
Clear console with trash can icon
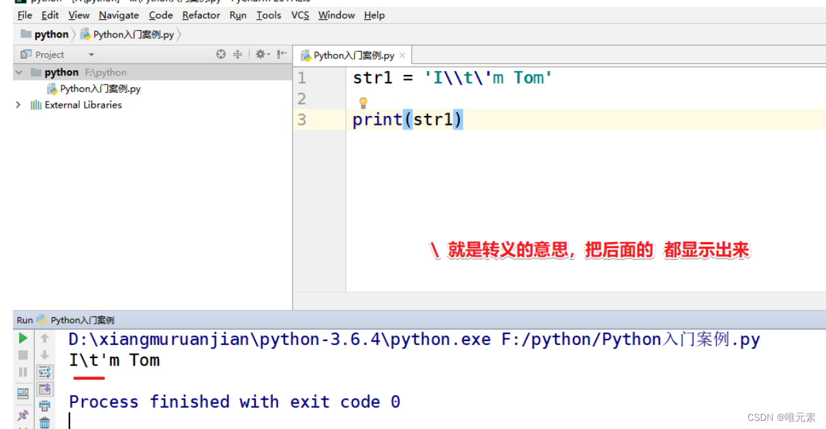(x=44, y=423)
